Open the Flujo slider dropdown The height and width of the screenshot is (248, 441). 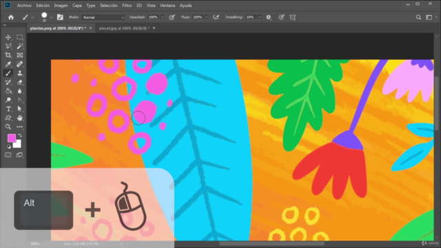[x=207, y=17]
